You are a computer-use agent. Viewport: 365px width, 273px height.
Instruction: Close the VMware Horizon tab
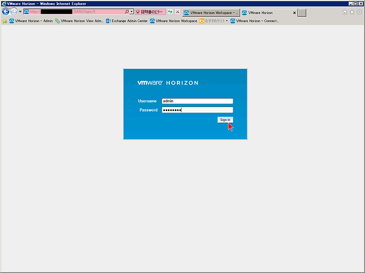pyautogui.click(x=294, y=13)
